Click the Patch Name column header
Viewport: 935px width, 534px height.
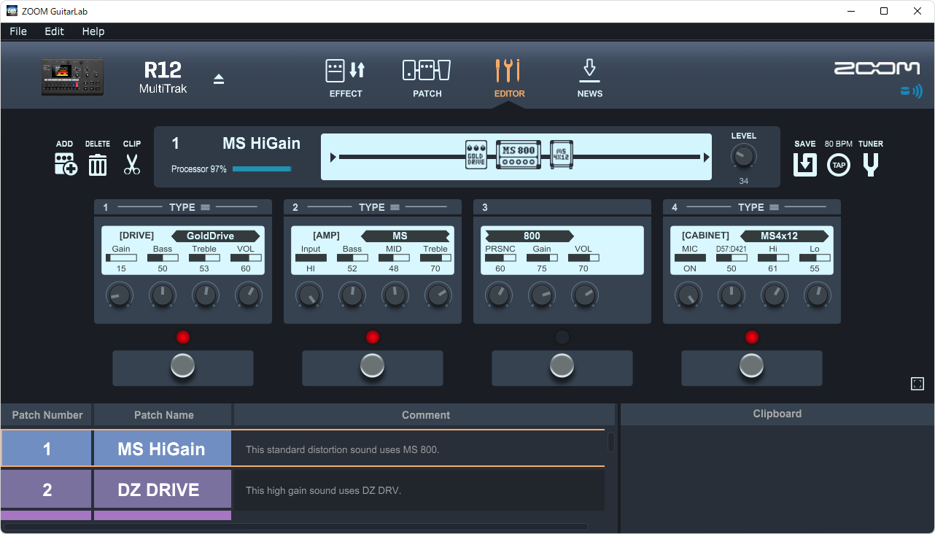[163, 414]
